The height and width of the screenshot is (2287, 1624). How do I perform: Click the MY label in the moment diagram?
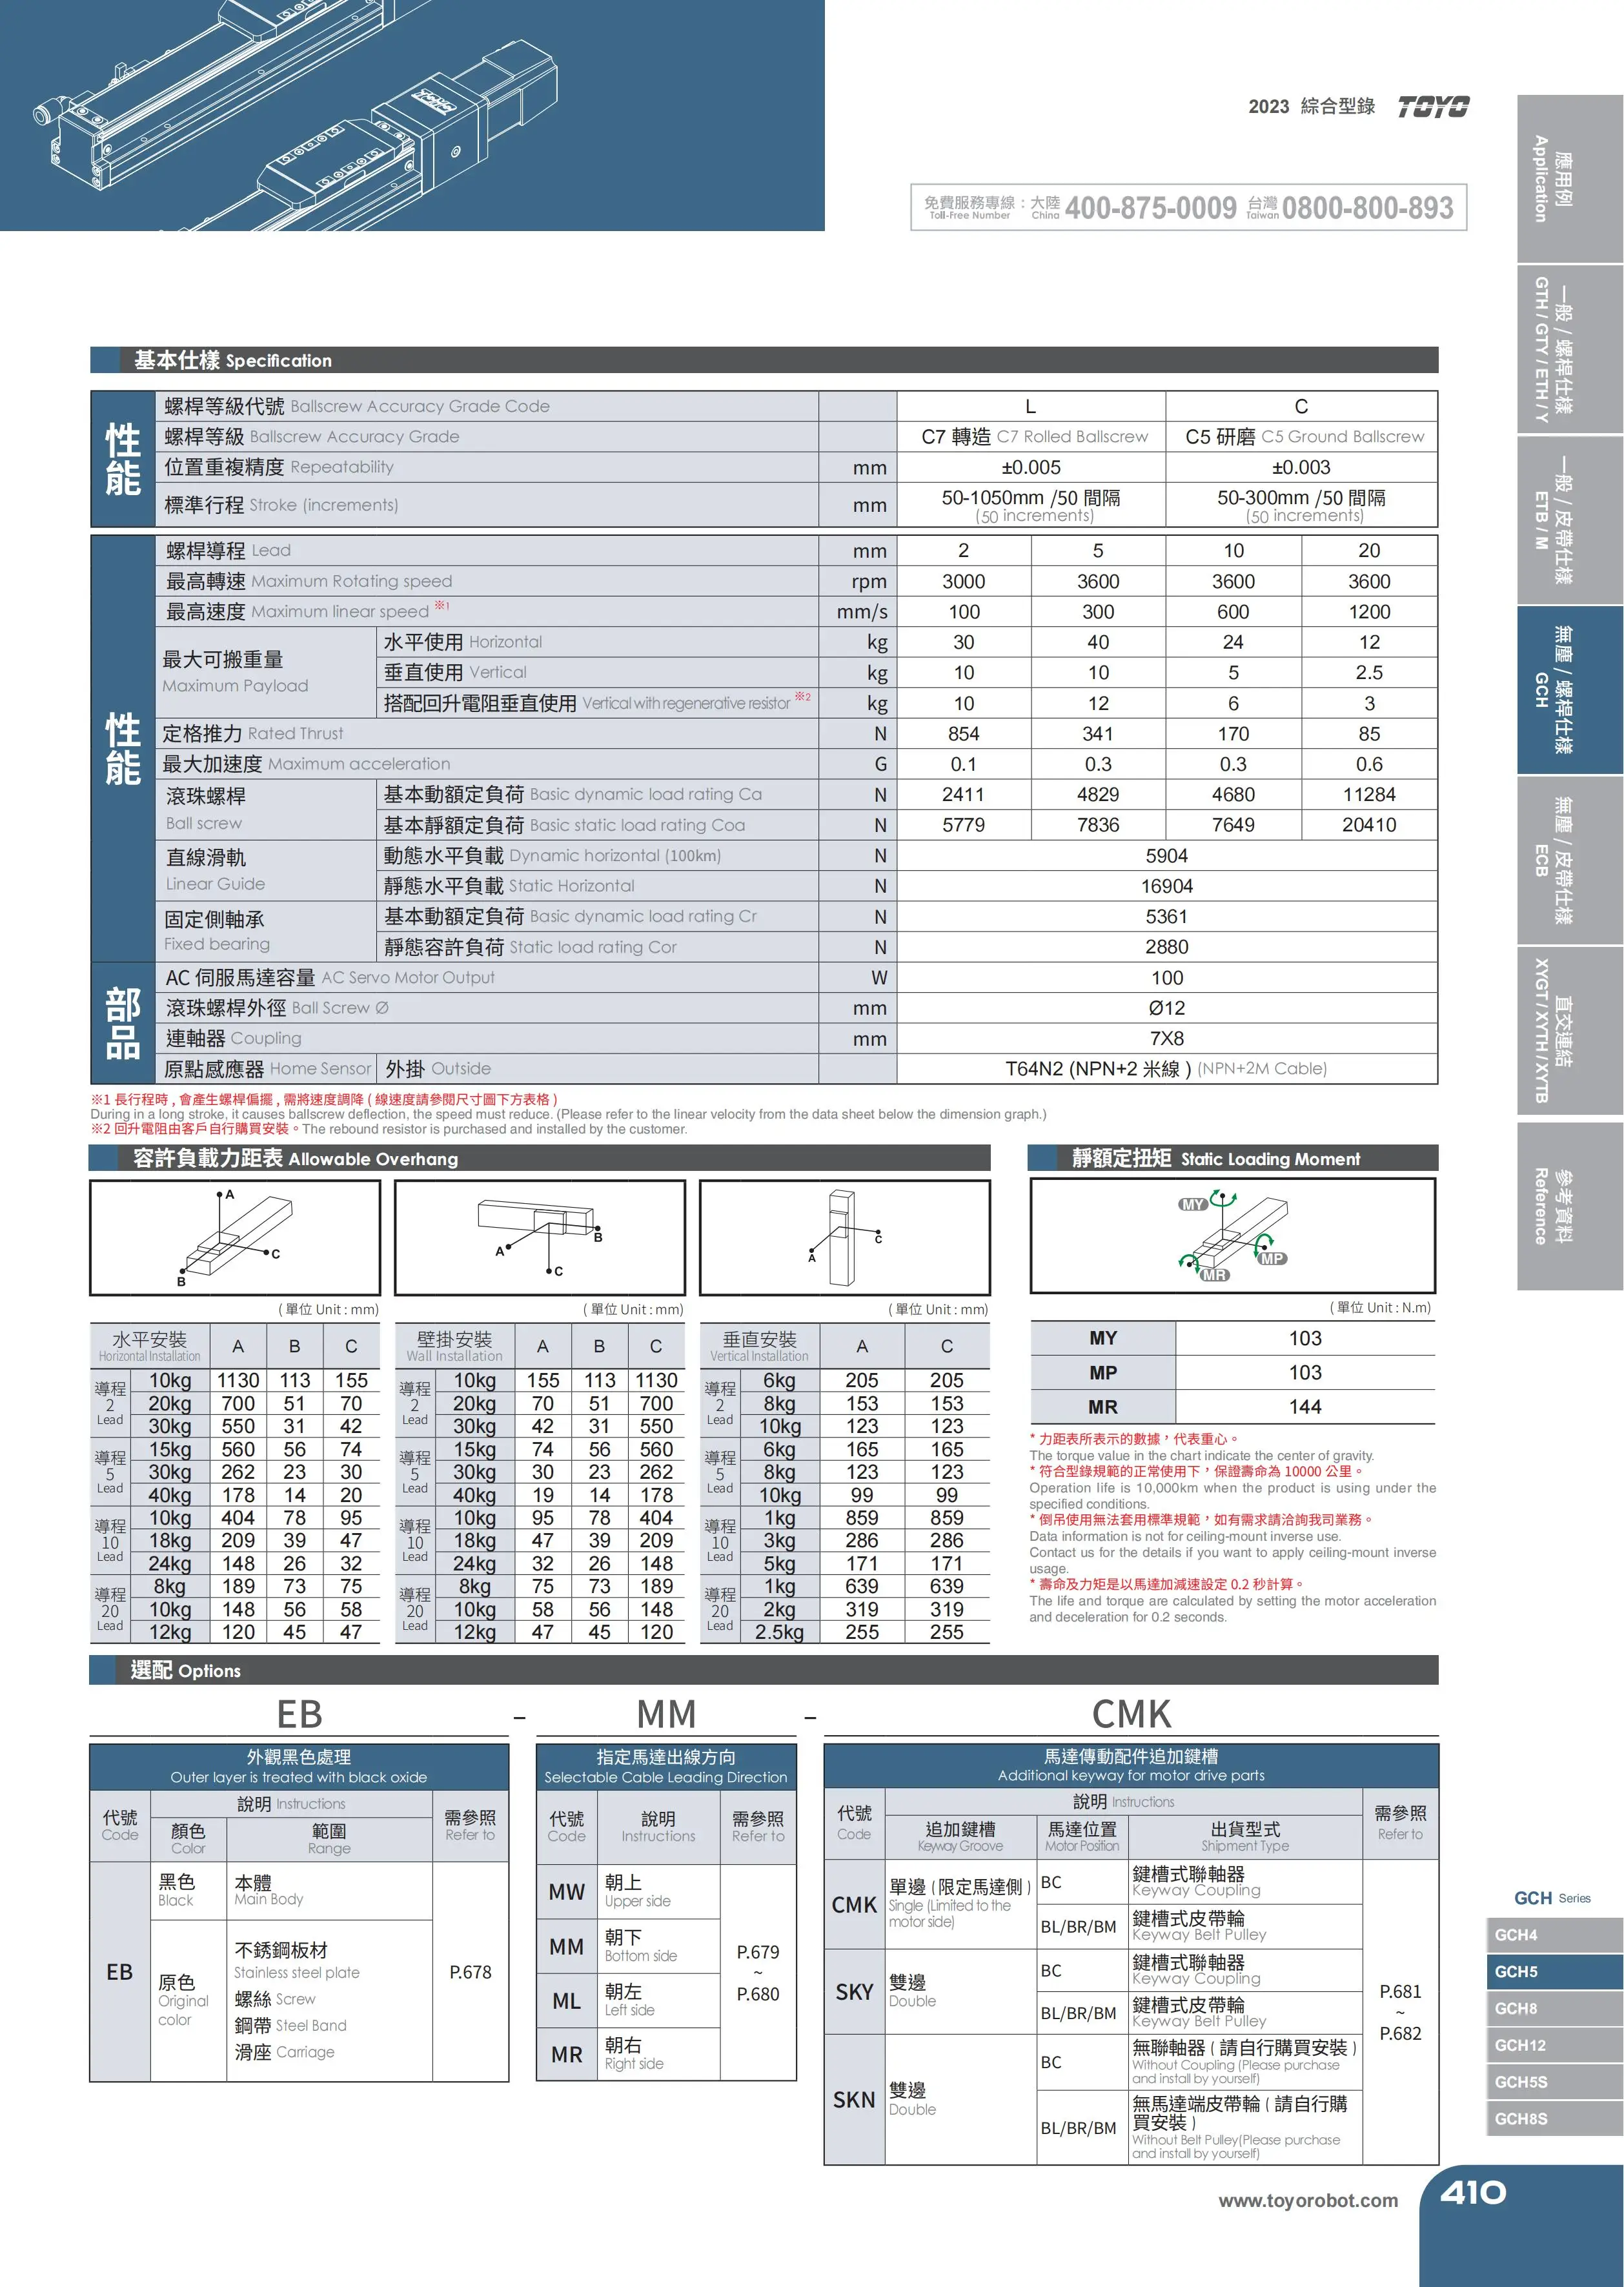(1193, 1204)
